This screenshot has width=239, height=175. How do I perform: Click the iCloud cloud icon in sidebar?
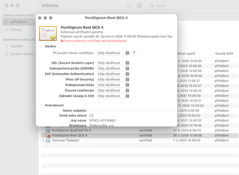[x=7, y=30]
